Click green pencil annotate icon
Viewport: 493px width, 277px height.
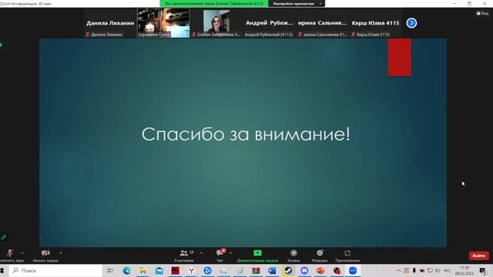pos(3,237)
